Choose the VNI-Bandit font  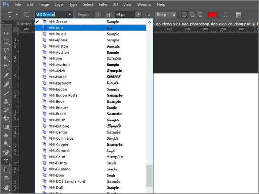(x=90, y=77)
